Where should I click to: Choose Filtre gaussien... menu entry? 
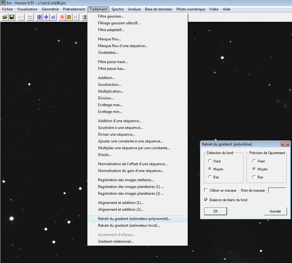[x=137, y=16]
